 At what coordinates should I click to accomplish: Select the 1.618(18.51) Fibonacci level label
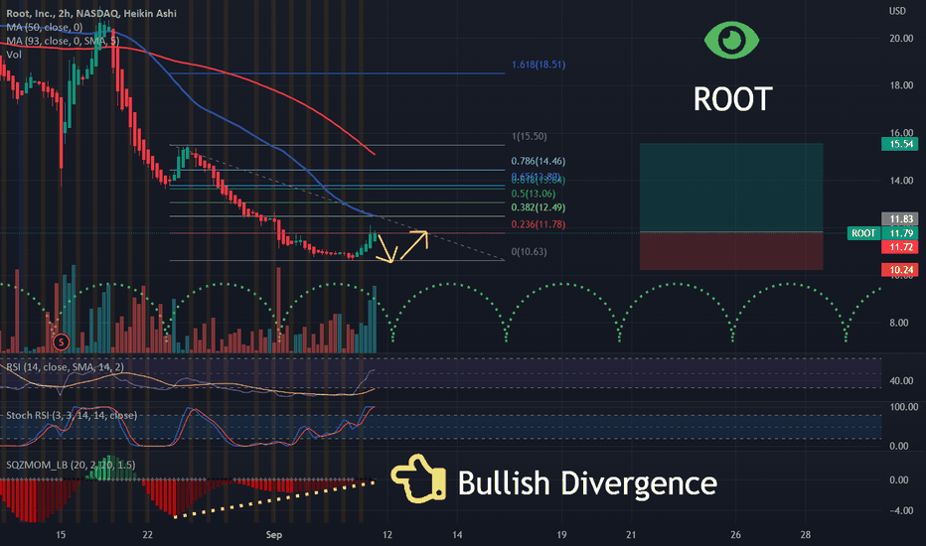point(538,65)
